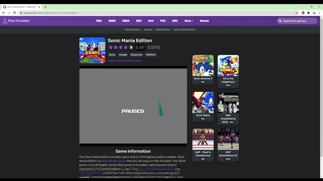Open new browser tab with plus
Viewport: 323px width, 181px height.
[x=45, y=7]
